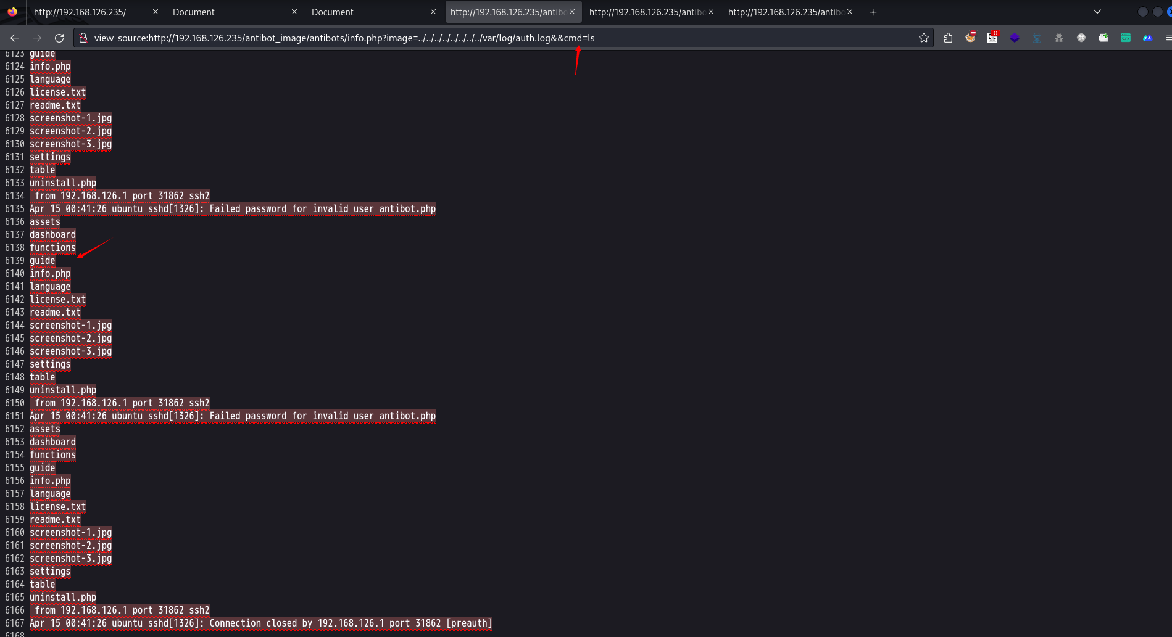Click 'screenshot-2.jpg' on line 6161
The height and width of the screenshot is (637, 1172).
pos(71,545)
